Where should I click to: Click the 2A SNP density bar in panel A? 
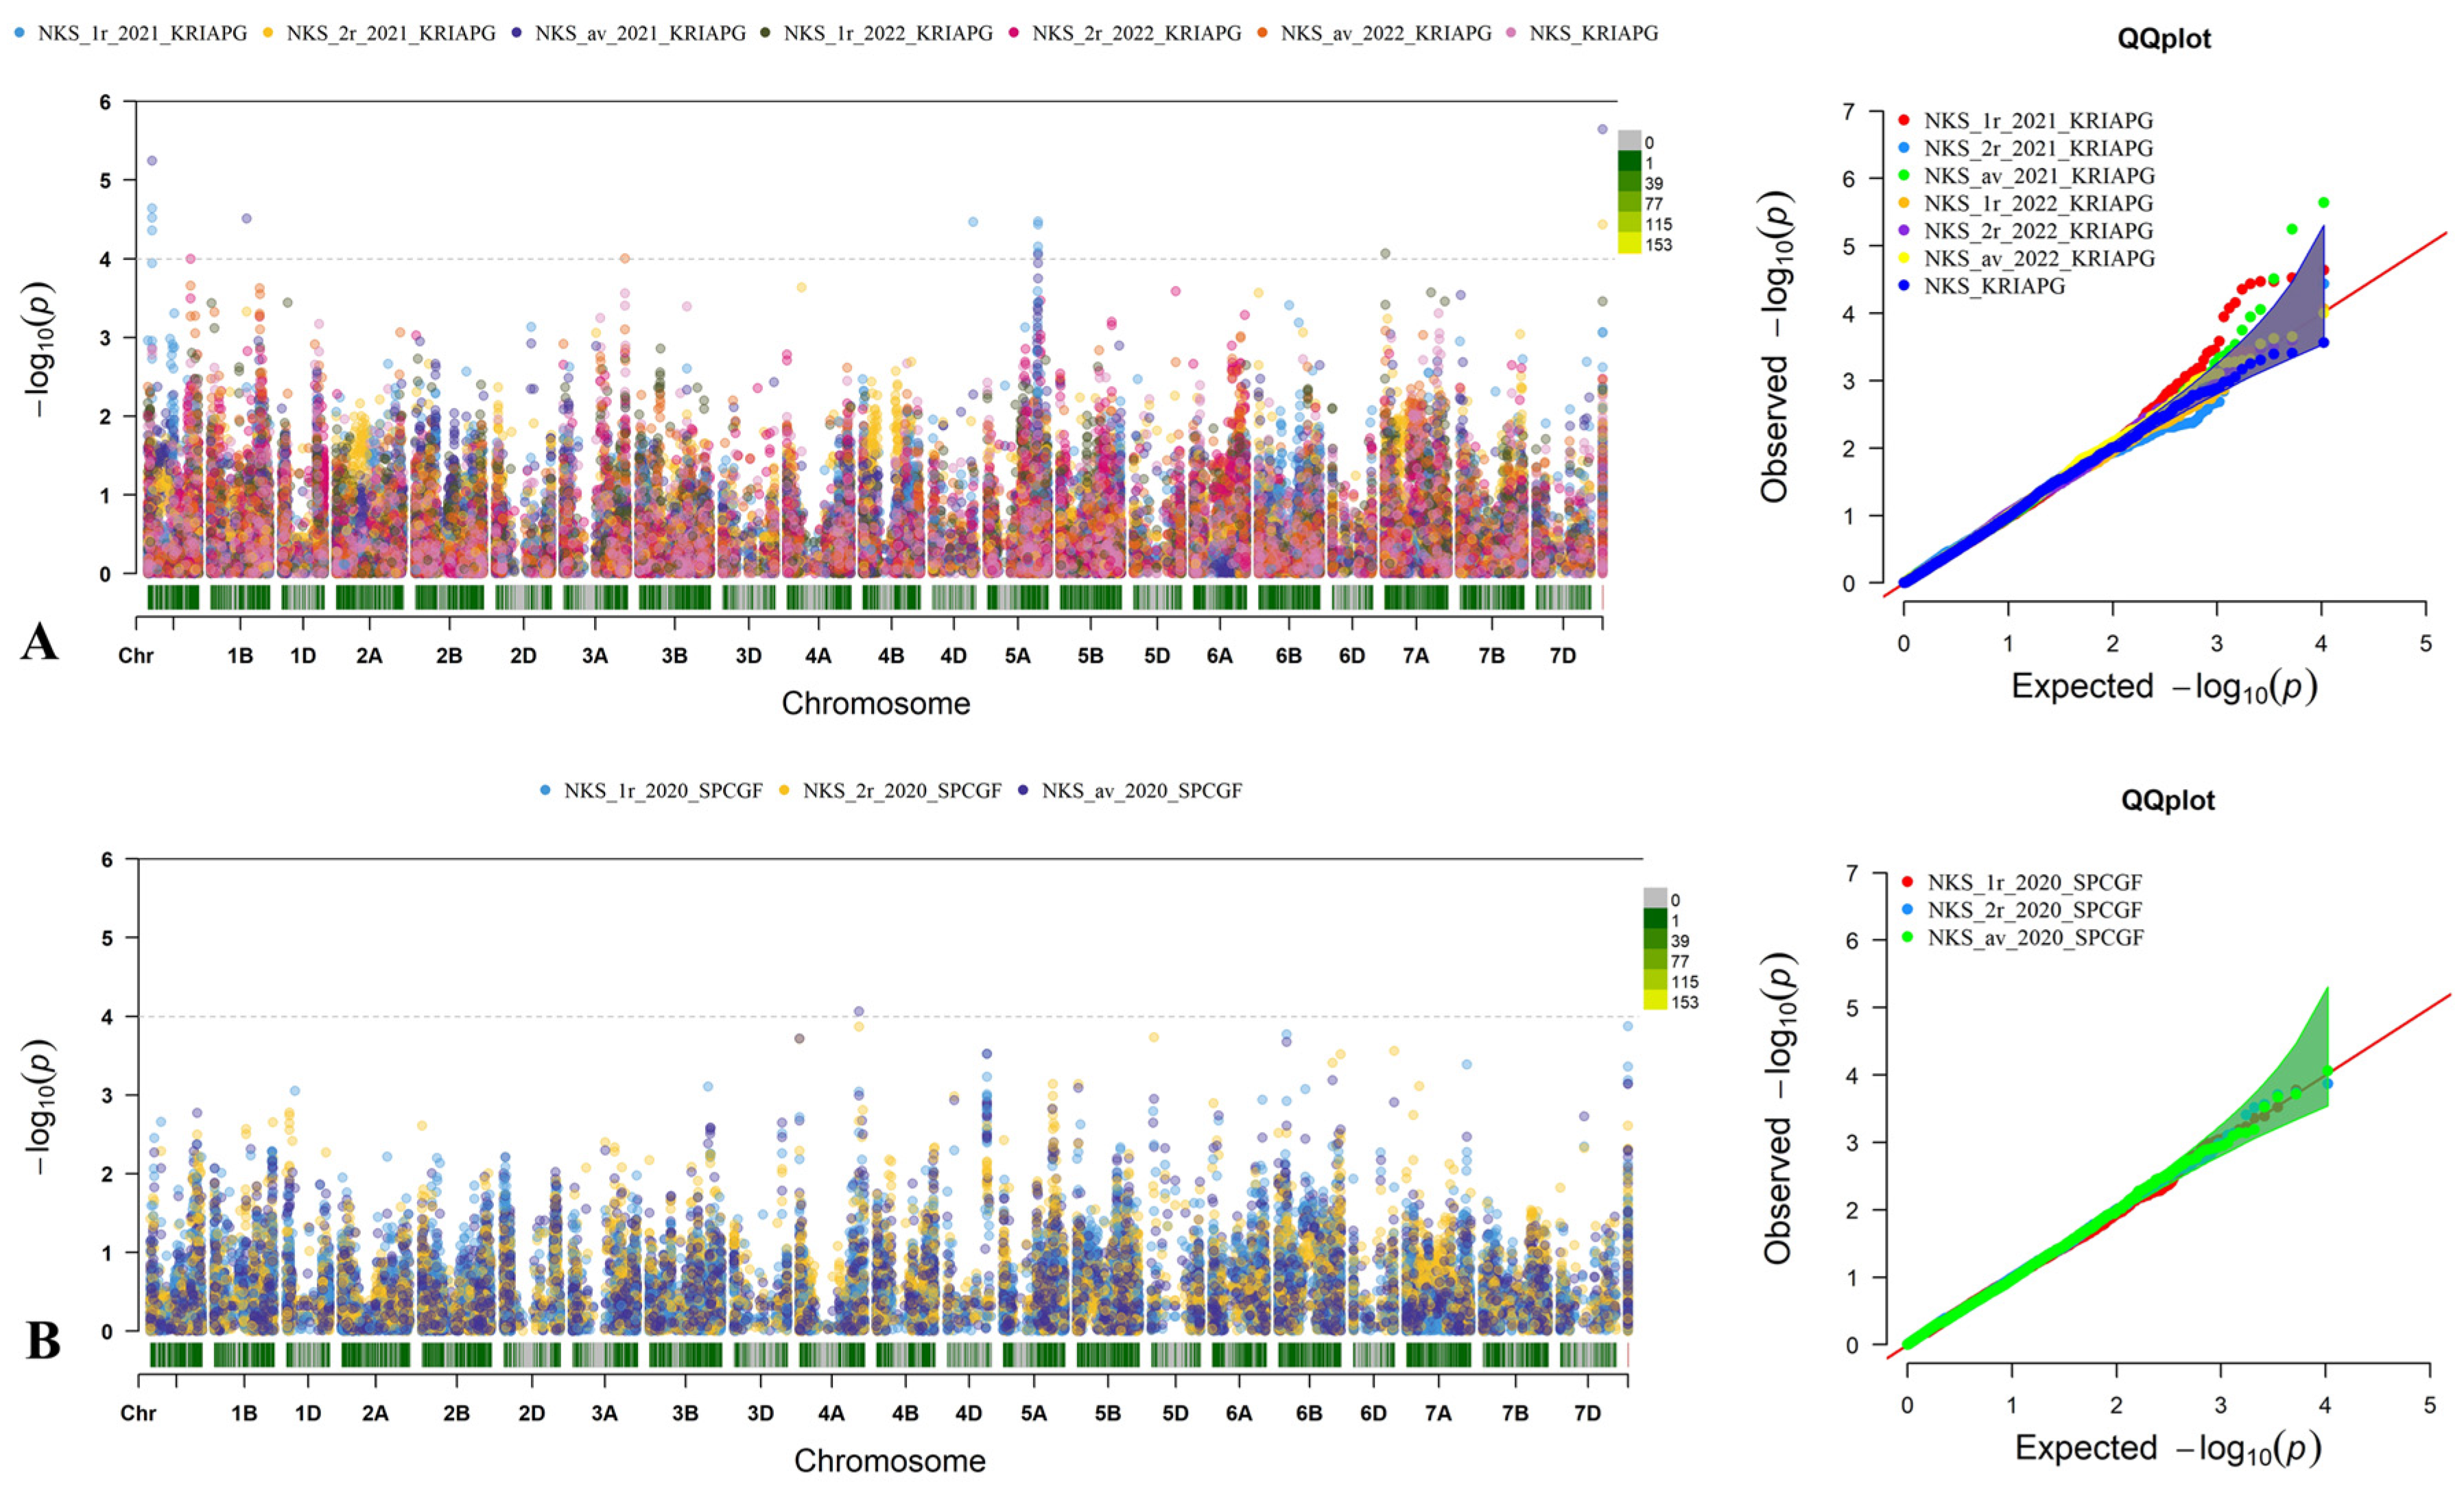[369, 598]
